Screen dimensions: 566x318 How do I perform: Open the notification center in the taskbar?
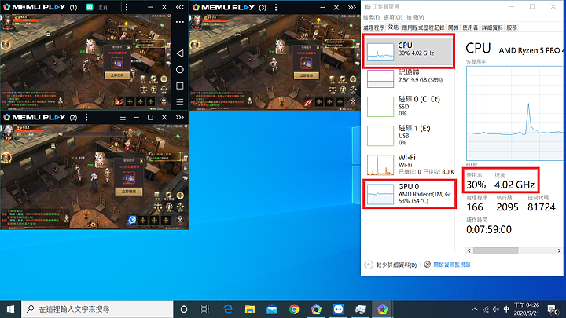[553, 309]
